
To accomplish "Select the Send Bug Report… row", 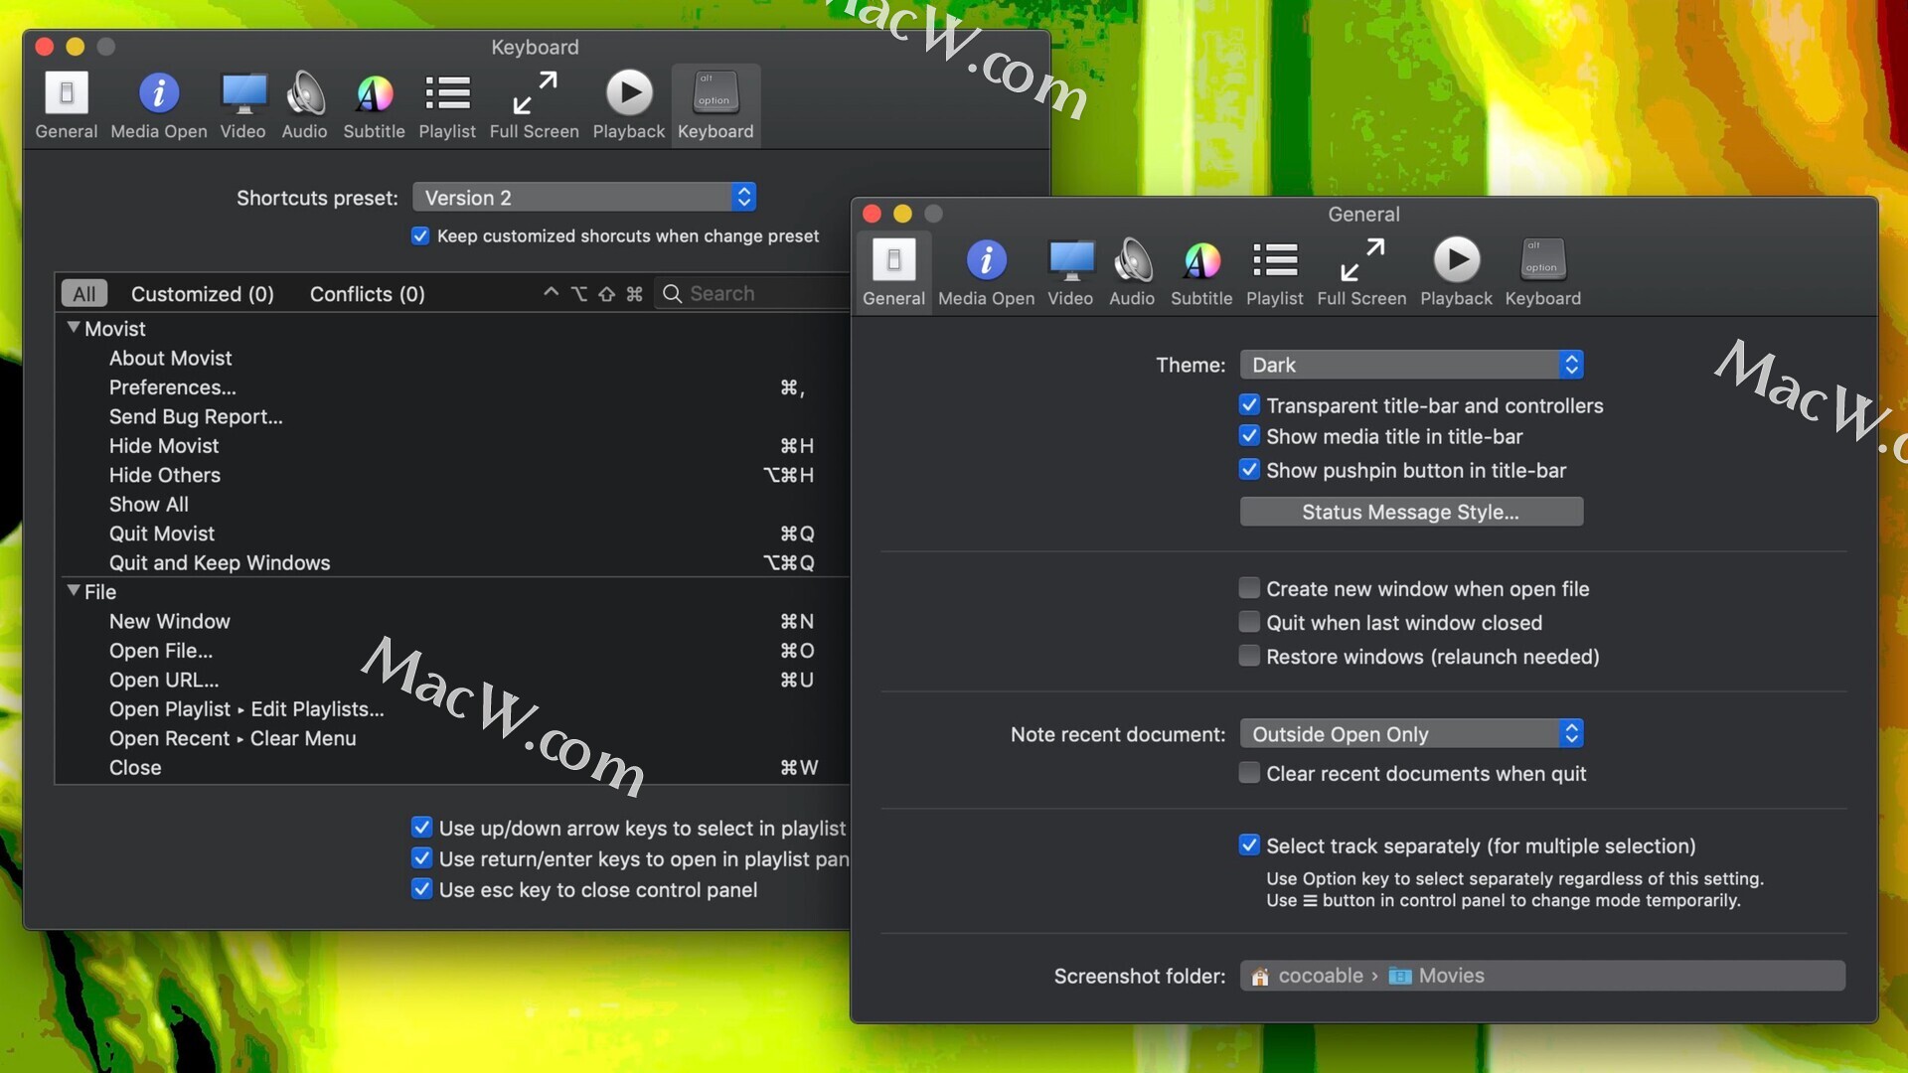I will (x=453, y=416).
